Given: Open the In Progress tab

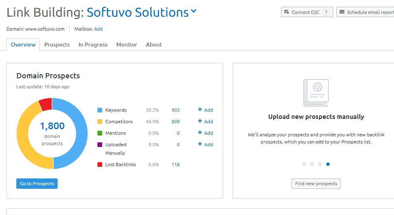Looking at the screenshot, I should click(x=93, y=45).
